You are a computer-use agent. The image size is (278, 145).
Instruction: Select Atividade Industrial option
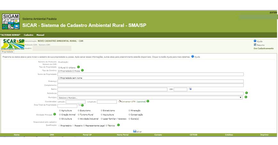coord(79,119)
